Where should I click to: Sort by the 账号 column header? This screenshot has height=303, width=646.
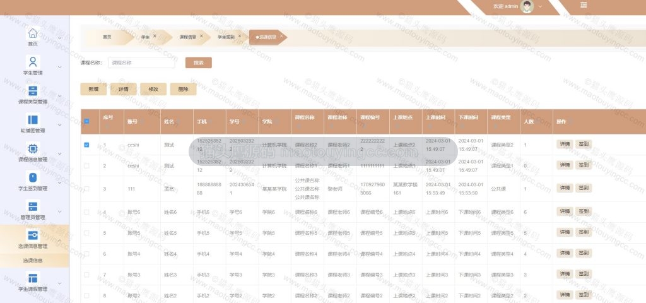(142, 122)
